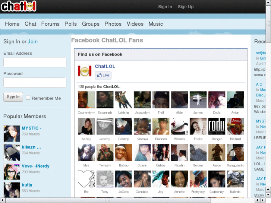Click Bishop fan photo
This screenshot has height=203, width=271.
[124, 153]
